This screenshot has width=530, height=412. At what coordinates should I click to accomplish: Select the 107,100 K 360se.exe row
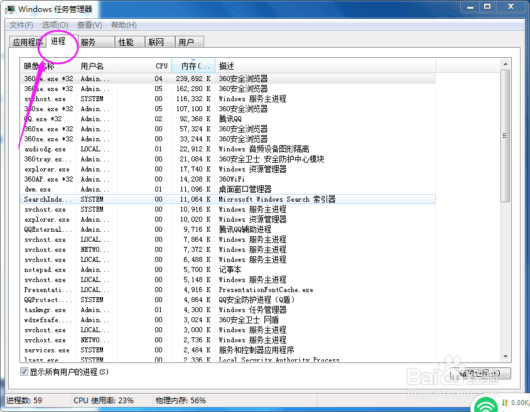228,109
